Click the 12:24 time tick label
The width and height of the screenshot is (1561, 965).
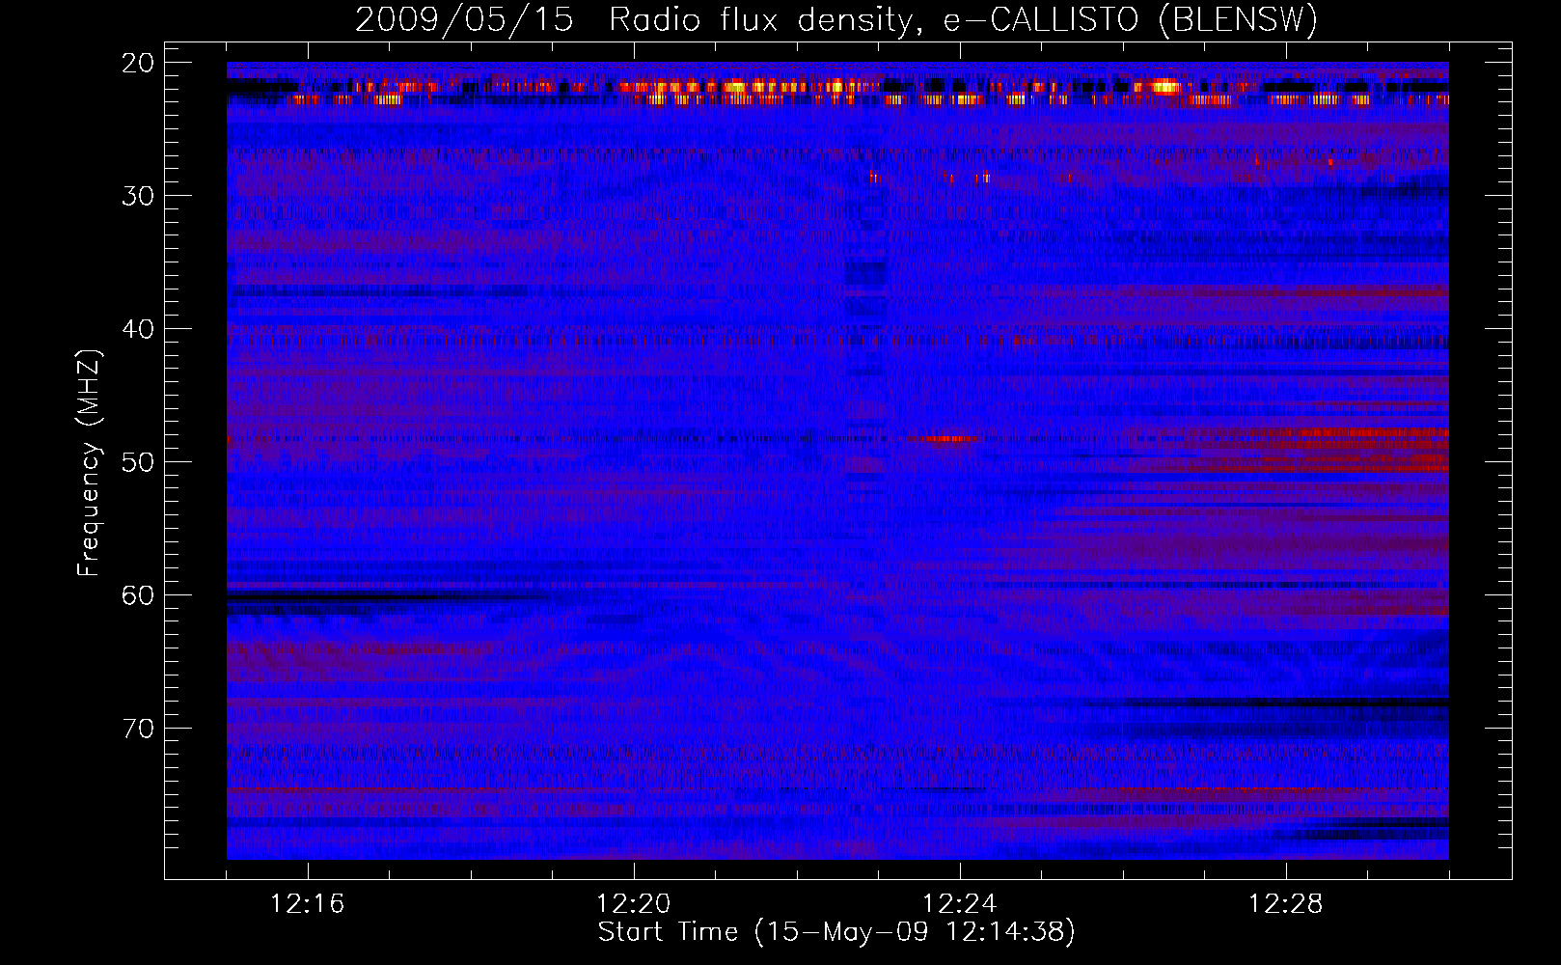coord(959,904)
